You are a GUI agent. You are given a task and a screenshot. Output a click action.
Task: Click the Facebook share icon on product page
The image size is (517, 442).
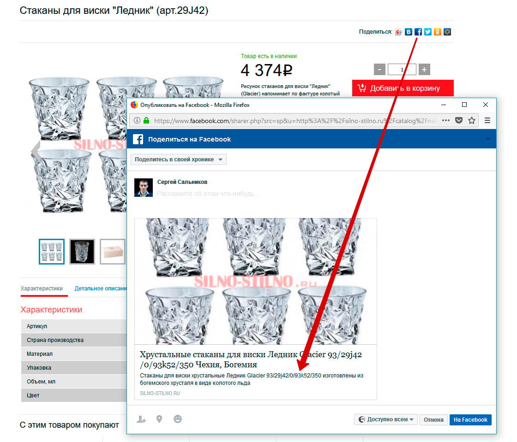418,32
